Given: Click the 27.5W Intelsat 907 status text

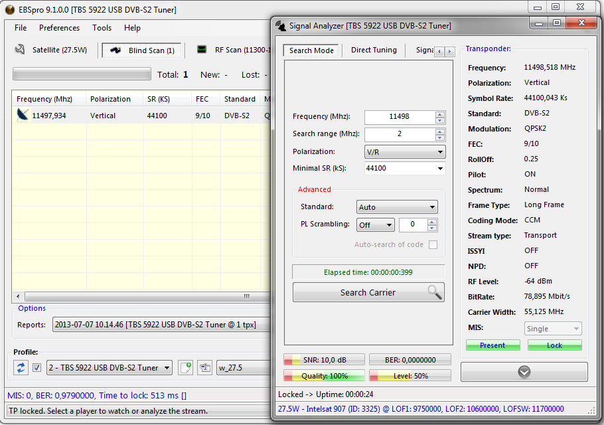Looking at the screenshot, I should click(x=421, y=409).
